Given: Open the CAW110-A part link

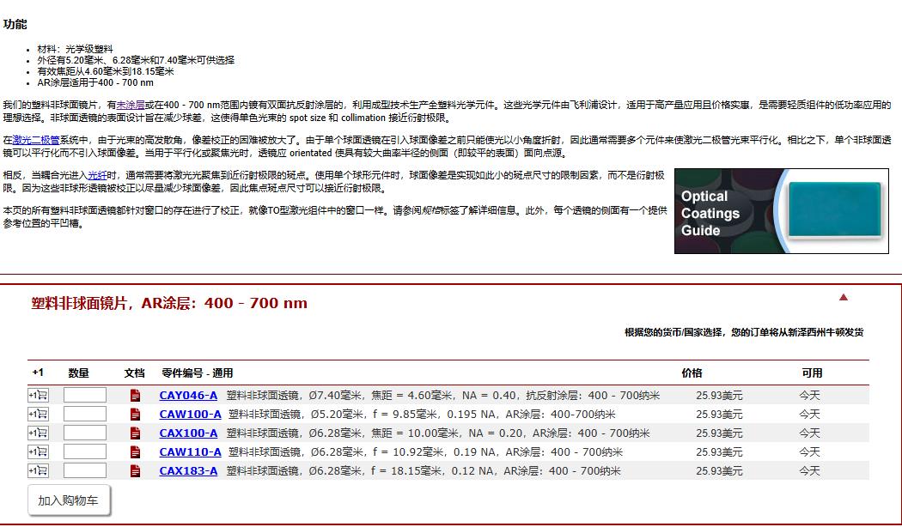Looking at the screenshot, I should point(191,452).
